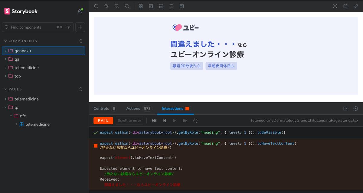This screenshot has width=363, height=193.
Task: Click the 最短20分後から badge
Action: click(187, 66)
